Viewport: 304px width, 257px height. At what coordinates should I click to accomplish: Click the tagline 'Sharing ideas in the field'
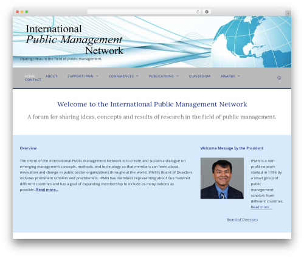61,59
